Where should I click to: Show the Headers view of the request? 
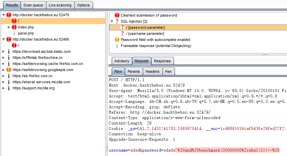[152, 71]
